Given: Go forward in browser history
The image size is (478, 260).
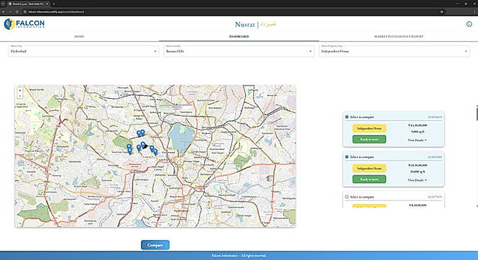Looking at the screenshot, I should pos(10,11).
